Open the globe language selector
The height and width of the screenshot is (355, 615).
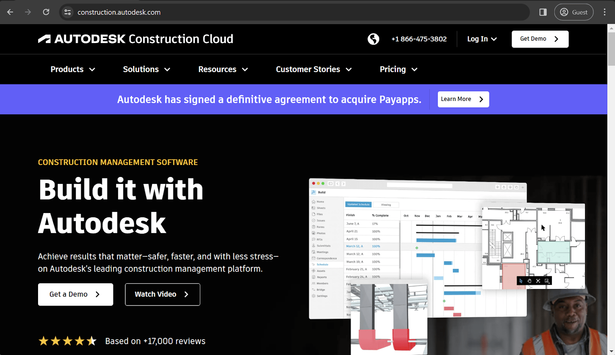pos(373,39)
